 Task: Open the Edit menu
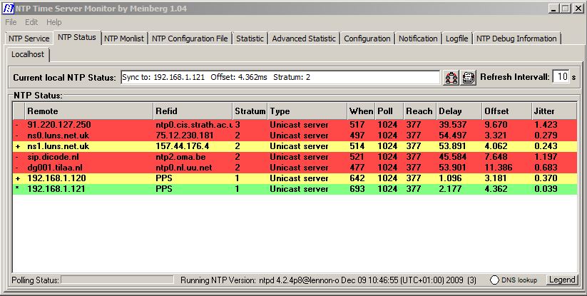pyautogui.click(x=31, y=22)
